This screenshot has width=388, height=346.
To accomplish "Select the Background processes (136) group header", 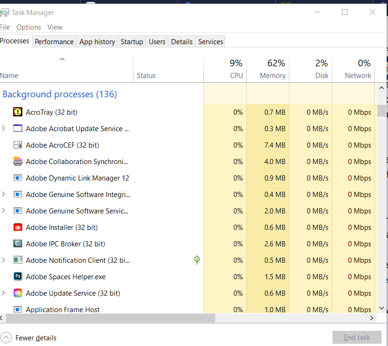I will 60,94.
